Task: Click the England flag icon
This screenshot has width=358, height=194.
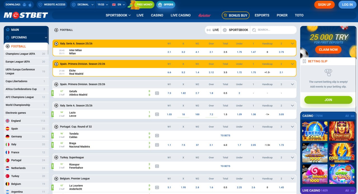Action: pyautogui.click(x=8, y=121)
